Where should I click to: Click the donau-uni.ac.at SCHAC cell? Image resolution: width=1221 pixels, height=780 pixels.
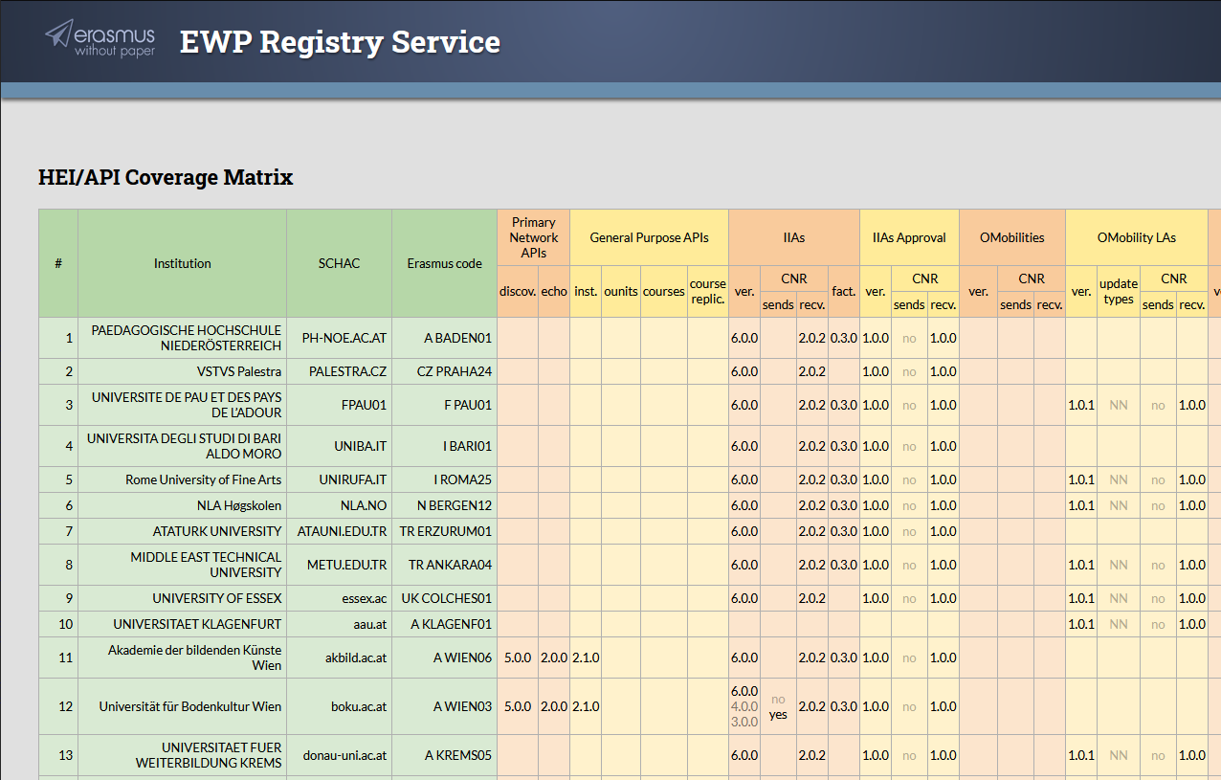339,755
